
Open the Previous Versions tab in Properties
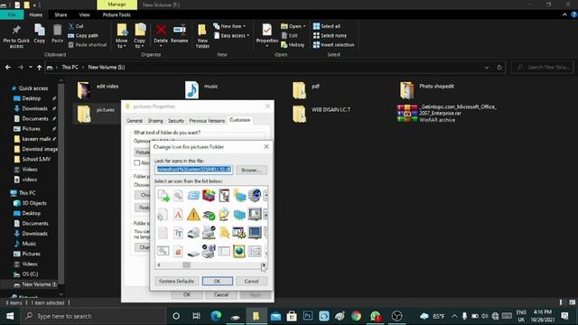(207, 120)
